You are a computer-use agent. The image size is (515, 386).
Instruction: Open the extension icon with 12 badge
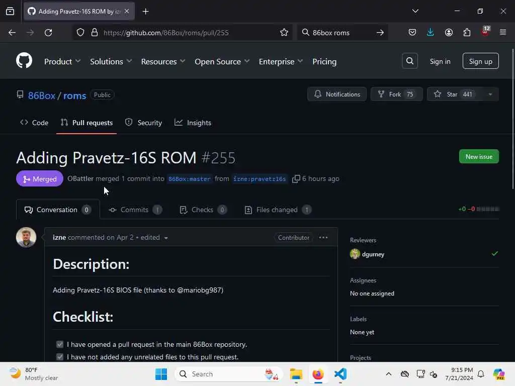pyautogui.click(x=485, y=32)
